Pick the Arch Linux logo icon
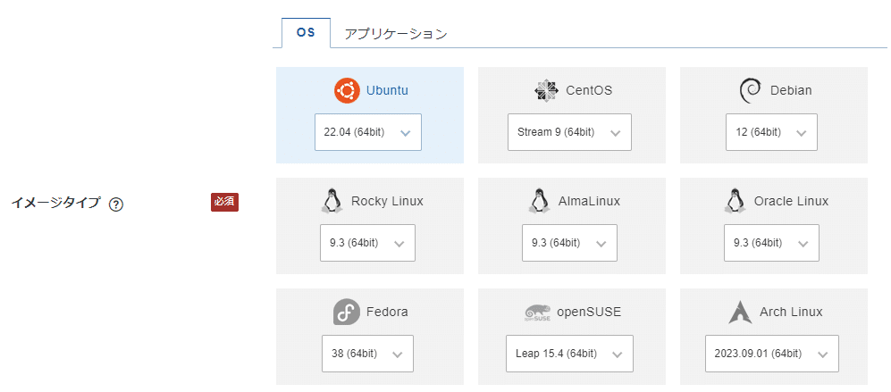The height and width of the screenshot is (392, 891). [740, 312]
